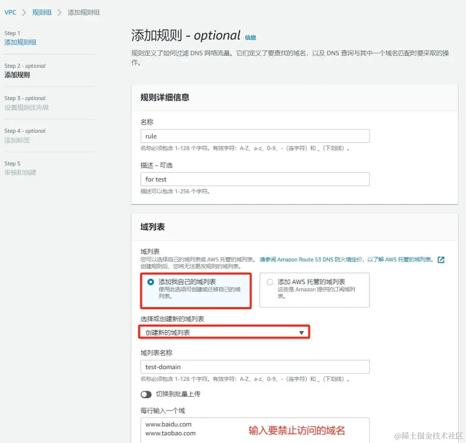This screenshot has height=443, width=466.
Task: Click the 添加规则组 Step 1 link
Action: click(20, 42)
